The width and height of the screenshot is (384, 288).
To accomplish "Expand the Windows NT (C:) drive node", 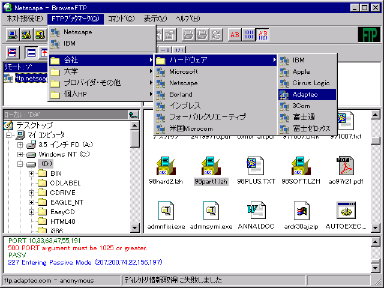I will click(20, 155).
